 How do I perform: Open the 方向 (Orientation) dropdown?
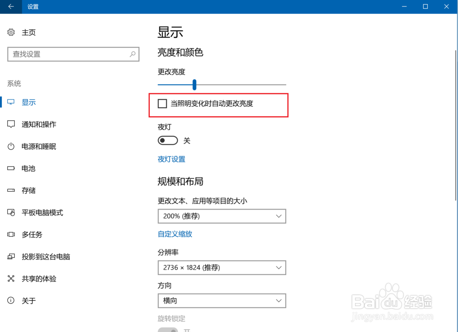(x=222, y=301)
